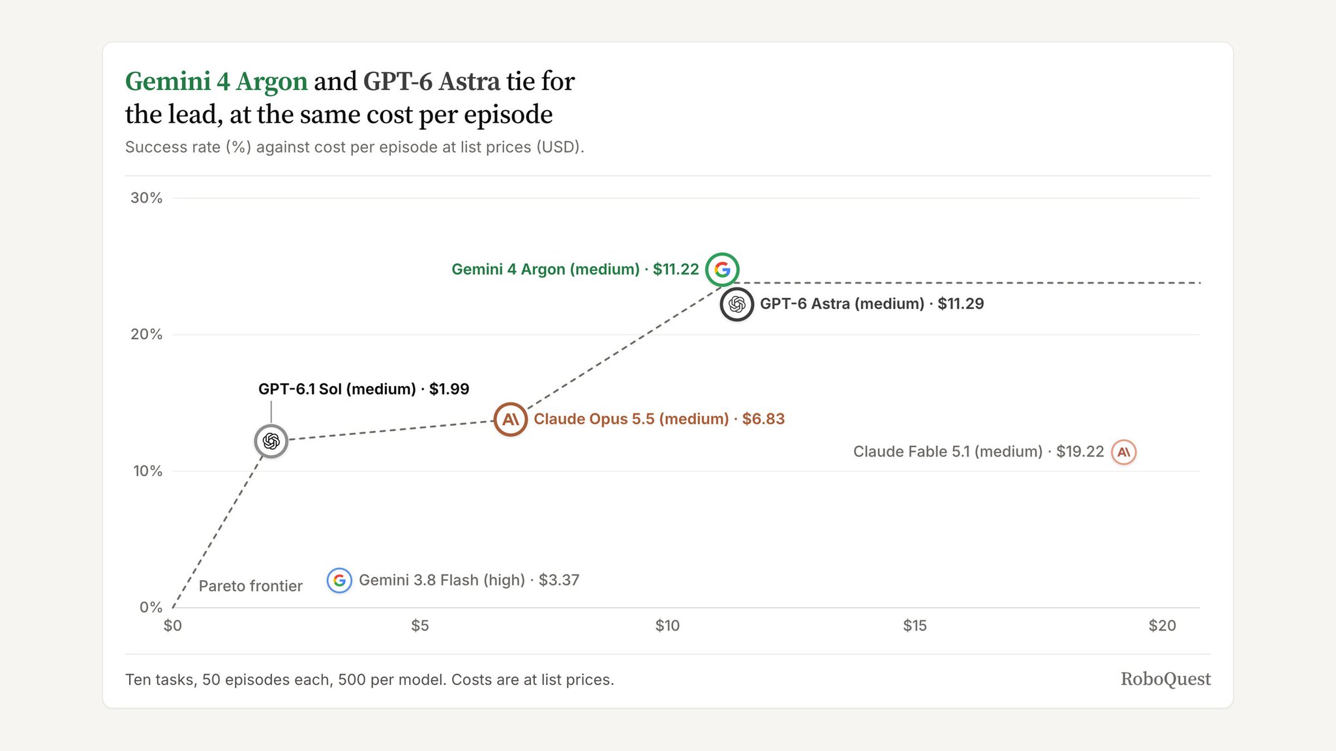
Task: Click the 20% y-axis label
Action: 147,334
